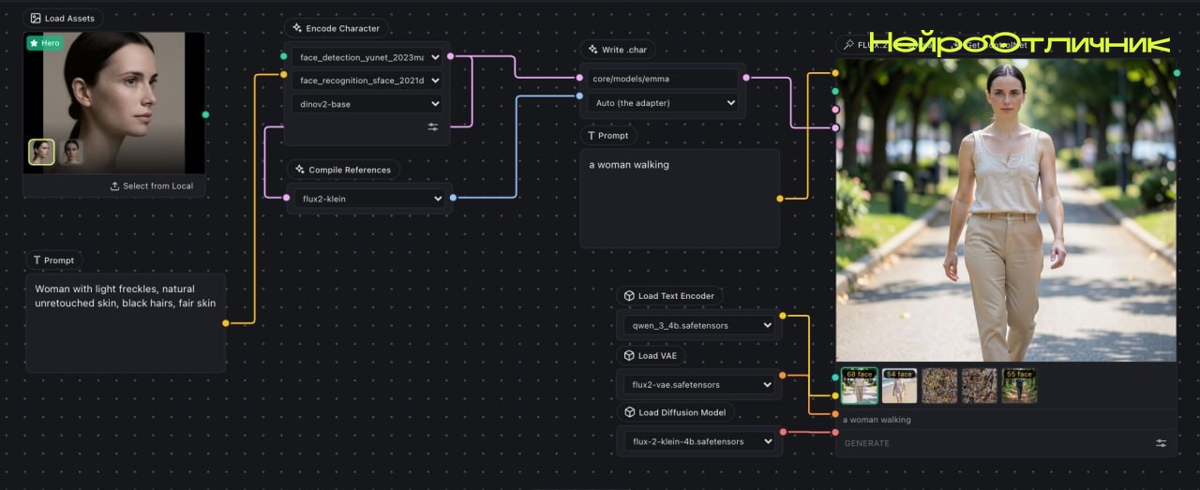
Task: Select the '68 face' result thumbnail
Action: pyautogui.click(x=860, y=386)
